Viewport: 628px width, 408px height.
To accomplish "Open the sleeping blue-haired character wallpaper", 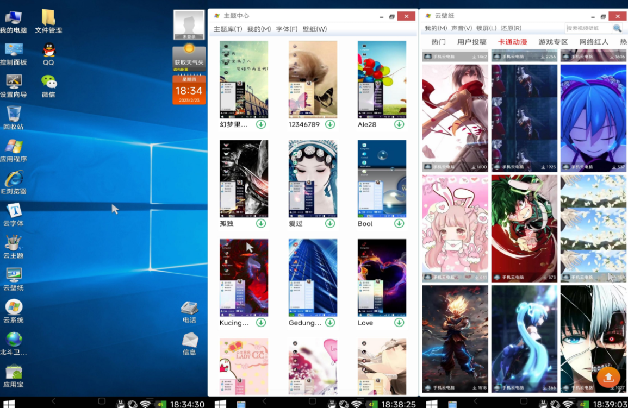I will [593, 118].
